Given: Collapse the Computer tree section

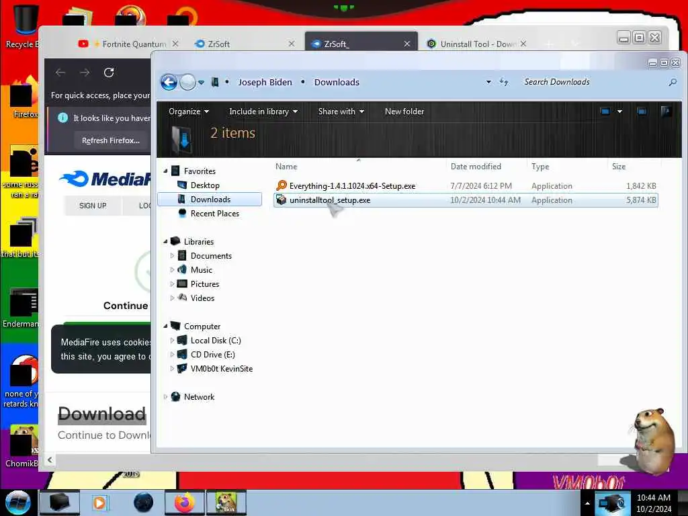Looking at the screenshot, I should [165, 326].
